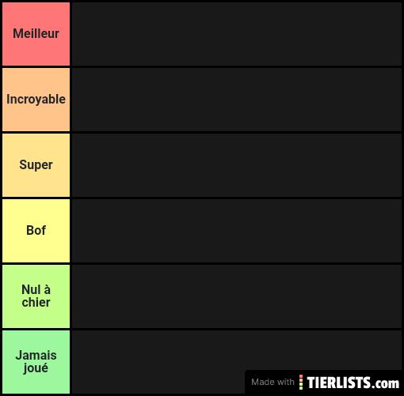Choose the Super tier label
This screenshot has width=404, height=396.
[x=36, y=165]
